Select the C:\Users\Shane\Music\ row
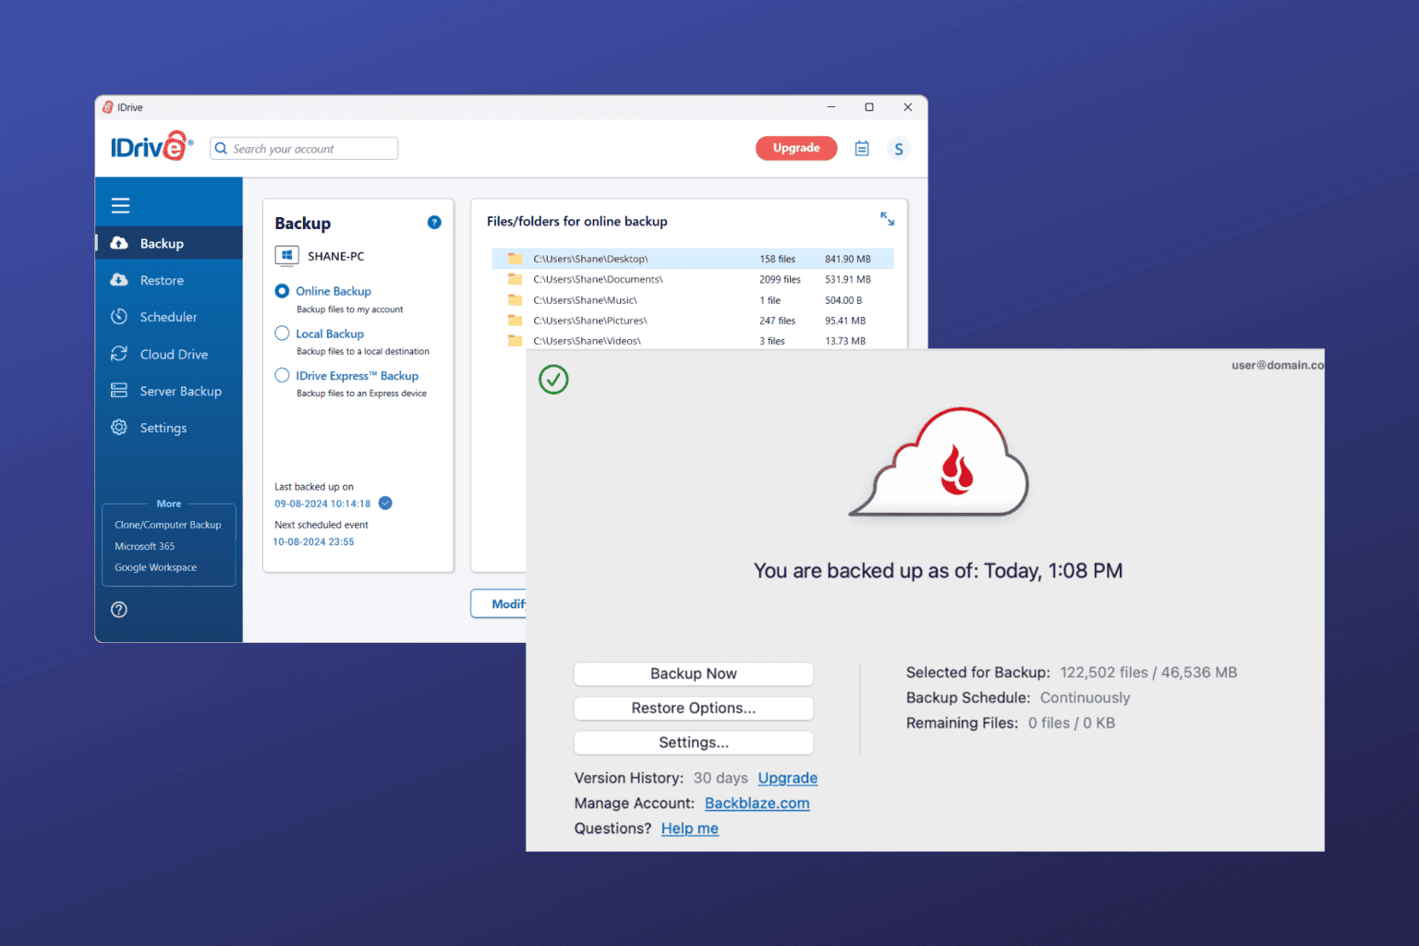 click(x=693, y=300)
